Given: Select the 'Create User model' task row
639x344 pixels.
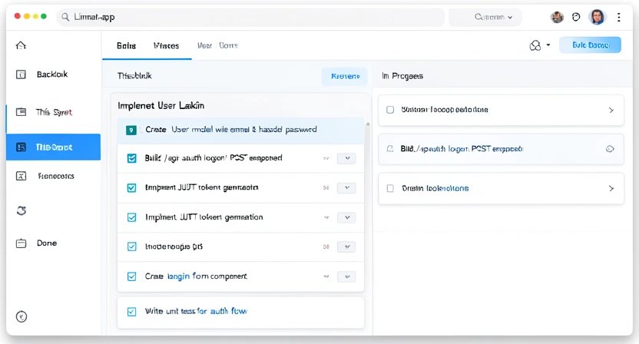Looking at the screenshot, I should pyautogui.click(x=240, y=131).
